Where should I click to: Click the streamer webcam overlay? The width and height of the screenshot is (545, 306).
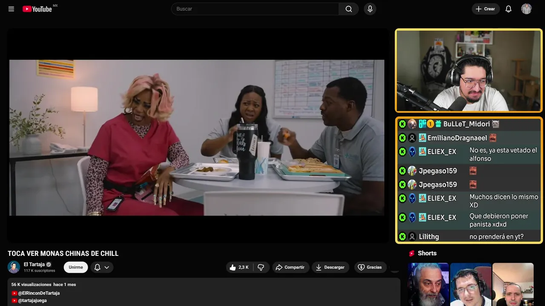469,71
